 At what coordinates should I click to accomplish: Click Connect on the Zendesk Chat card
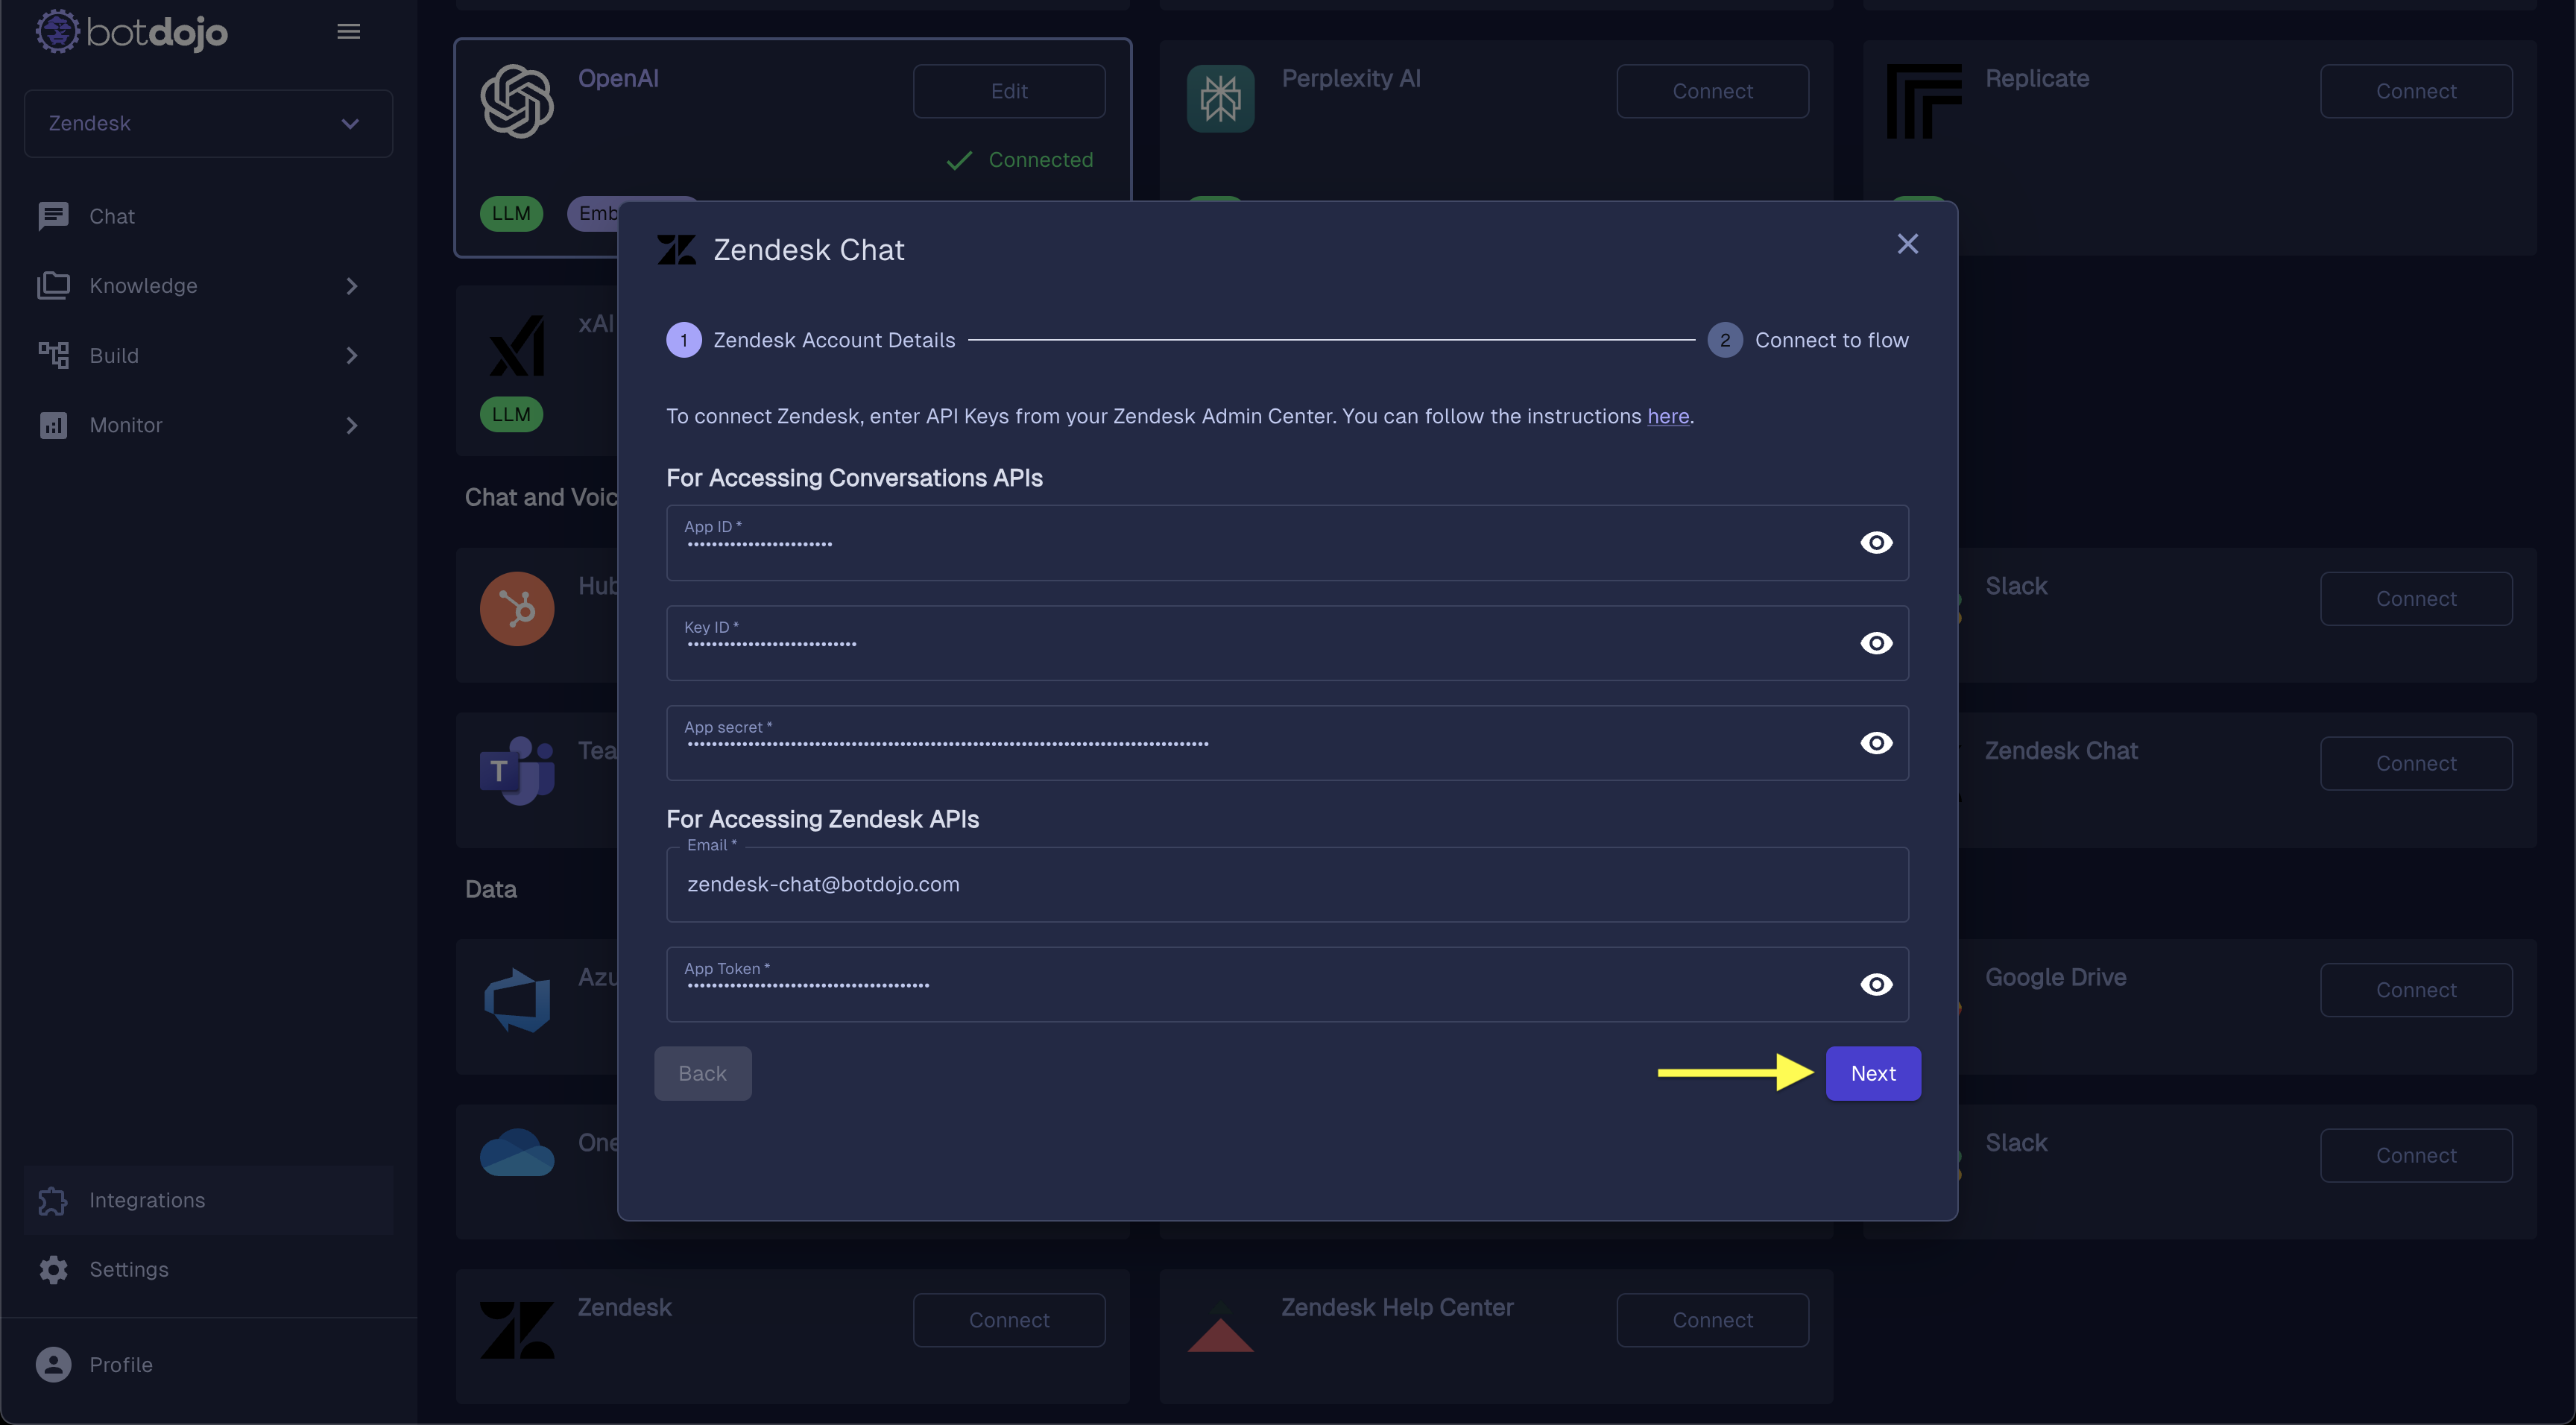point(2416,763)
